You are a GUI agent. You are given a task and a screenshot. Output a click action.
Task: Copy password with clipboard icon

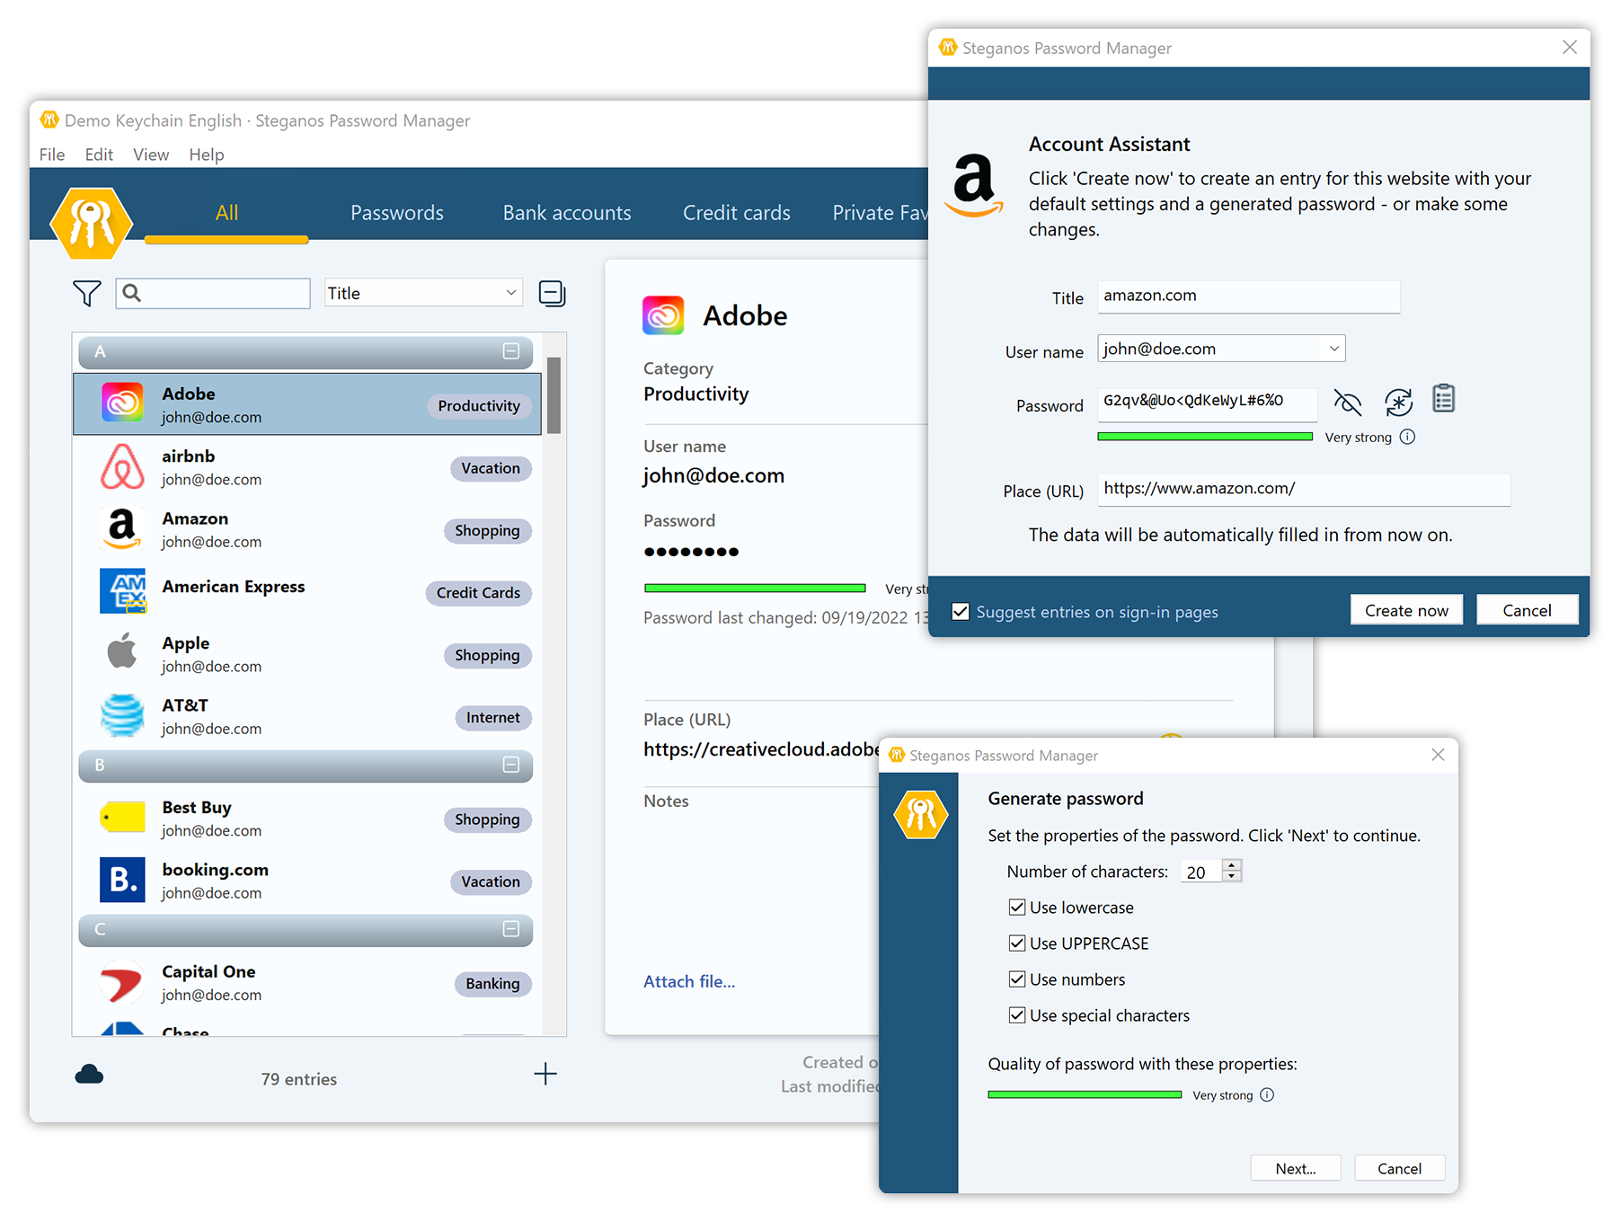pos(1443,399)
